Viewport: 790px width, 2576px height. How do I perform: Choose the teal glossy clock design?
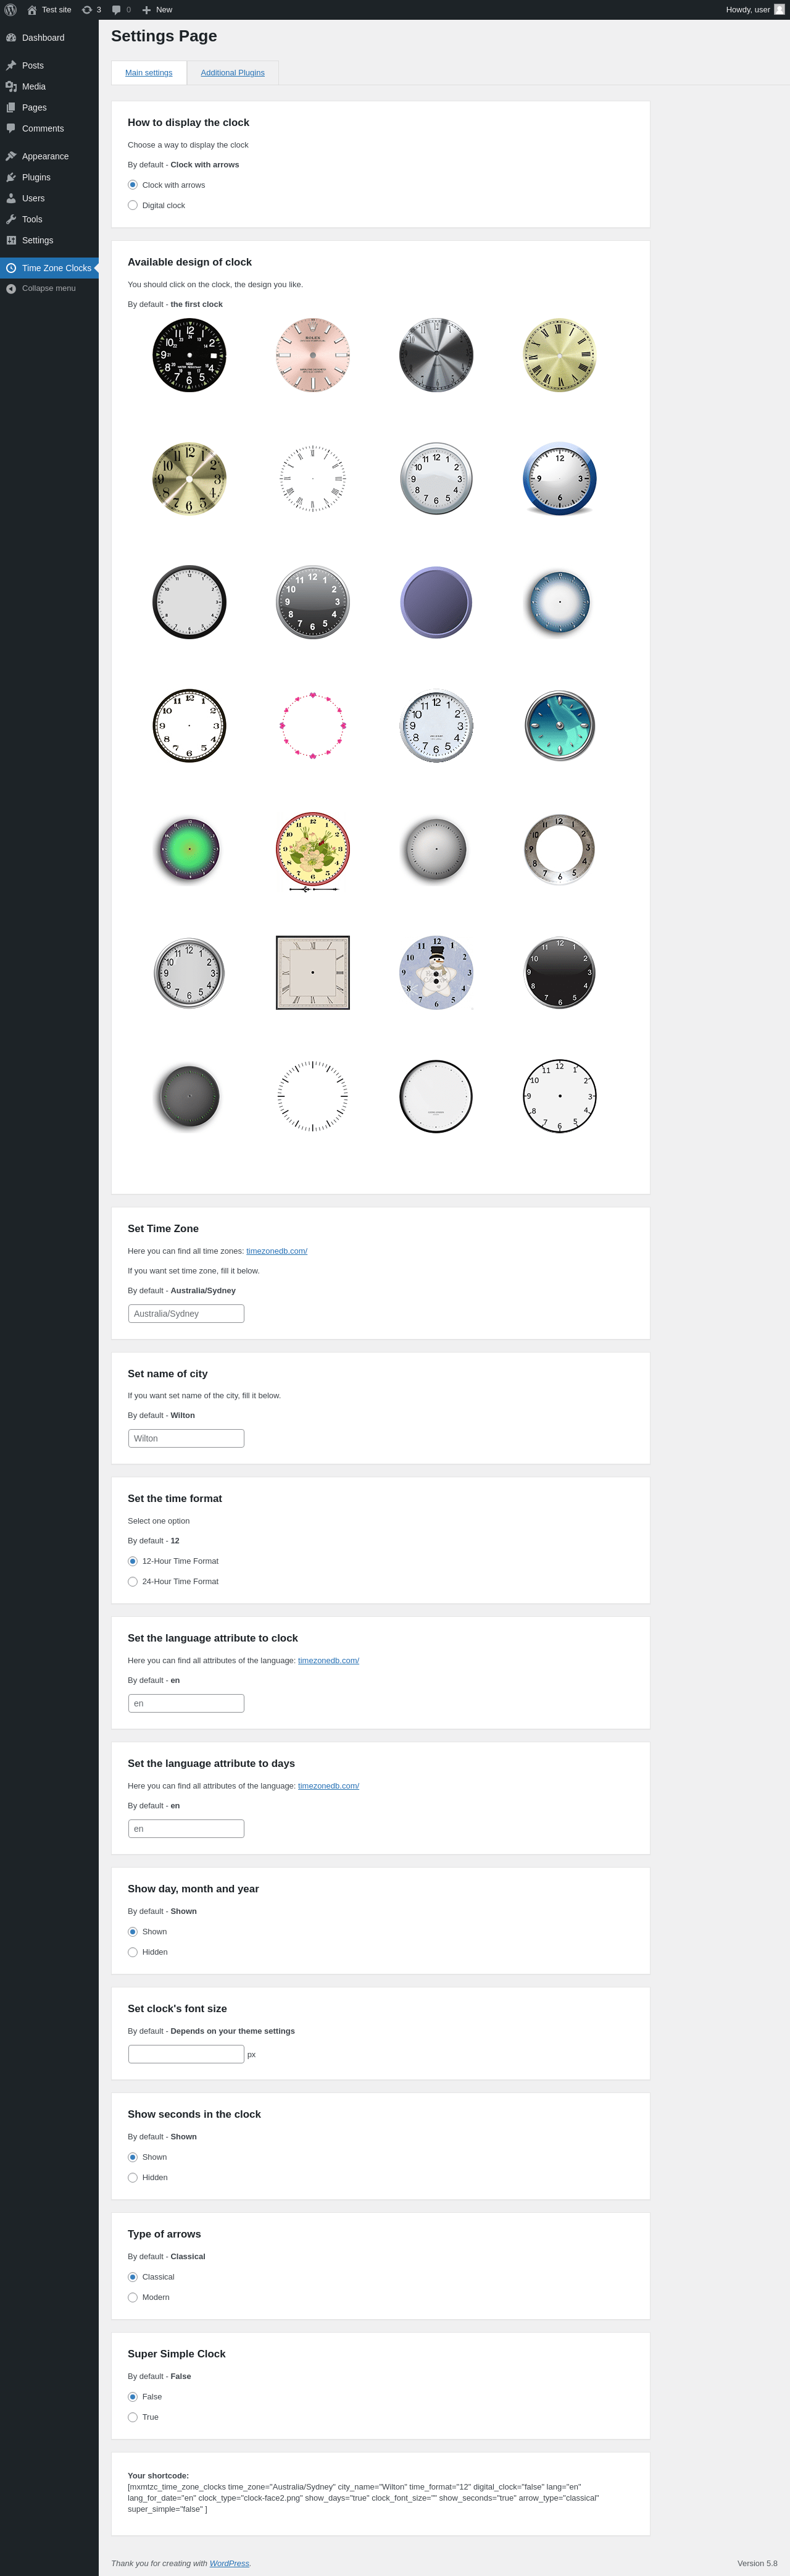(x=559, y=726)
